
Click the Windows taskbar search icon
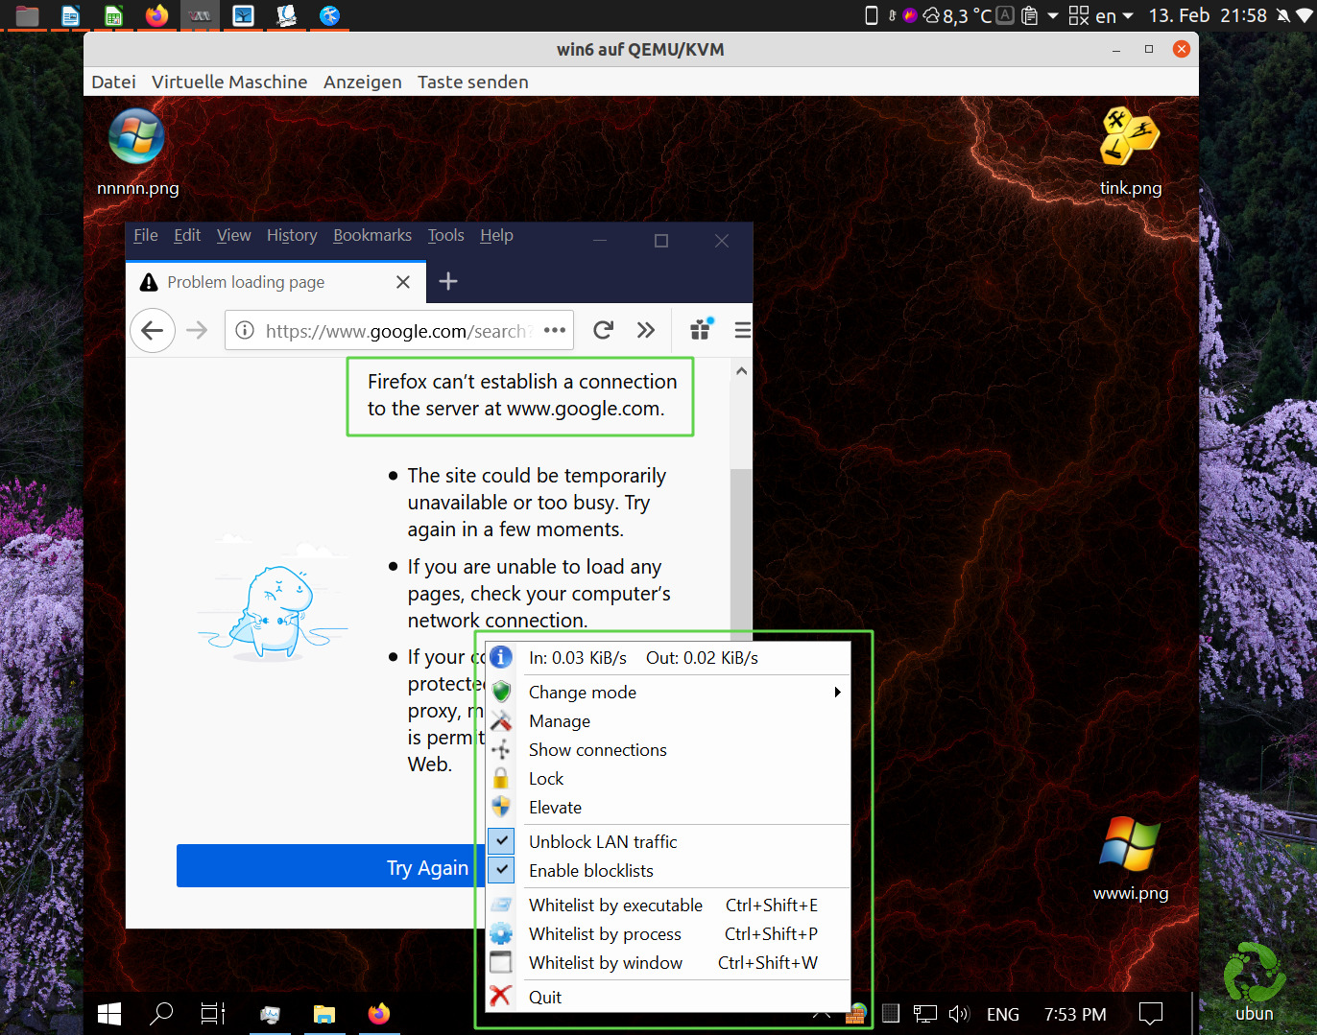coord(161,1014)
